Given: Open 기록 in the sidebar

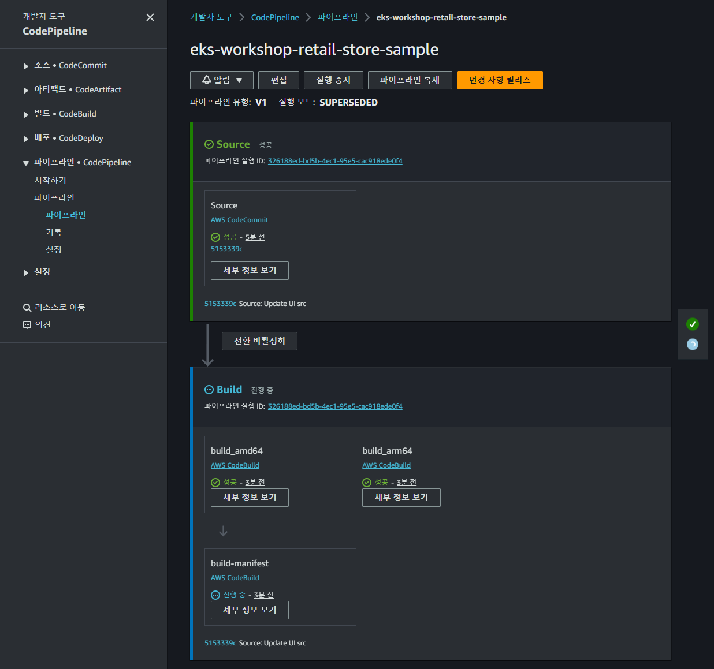Looking at the screenshot, I should click(x=54, y=232).
